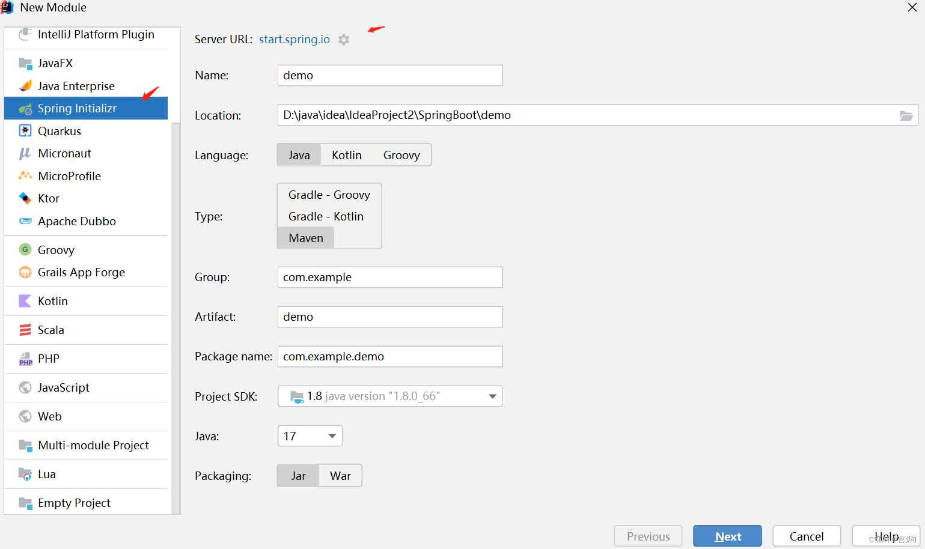Click the Apache Dubbo icon
Image resolution: width=925 pixels, height=549 pixels.
point(25,221)
